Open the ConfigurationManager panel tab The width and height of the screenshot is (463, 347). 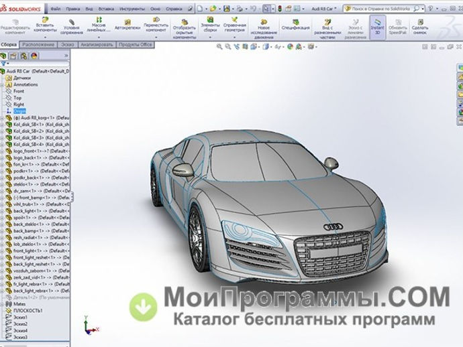[23, 56]
